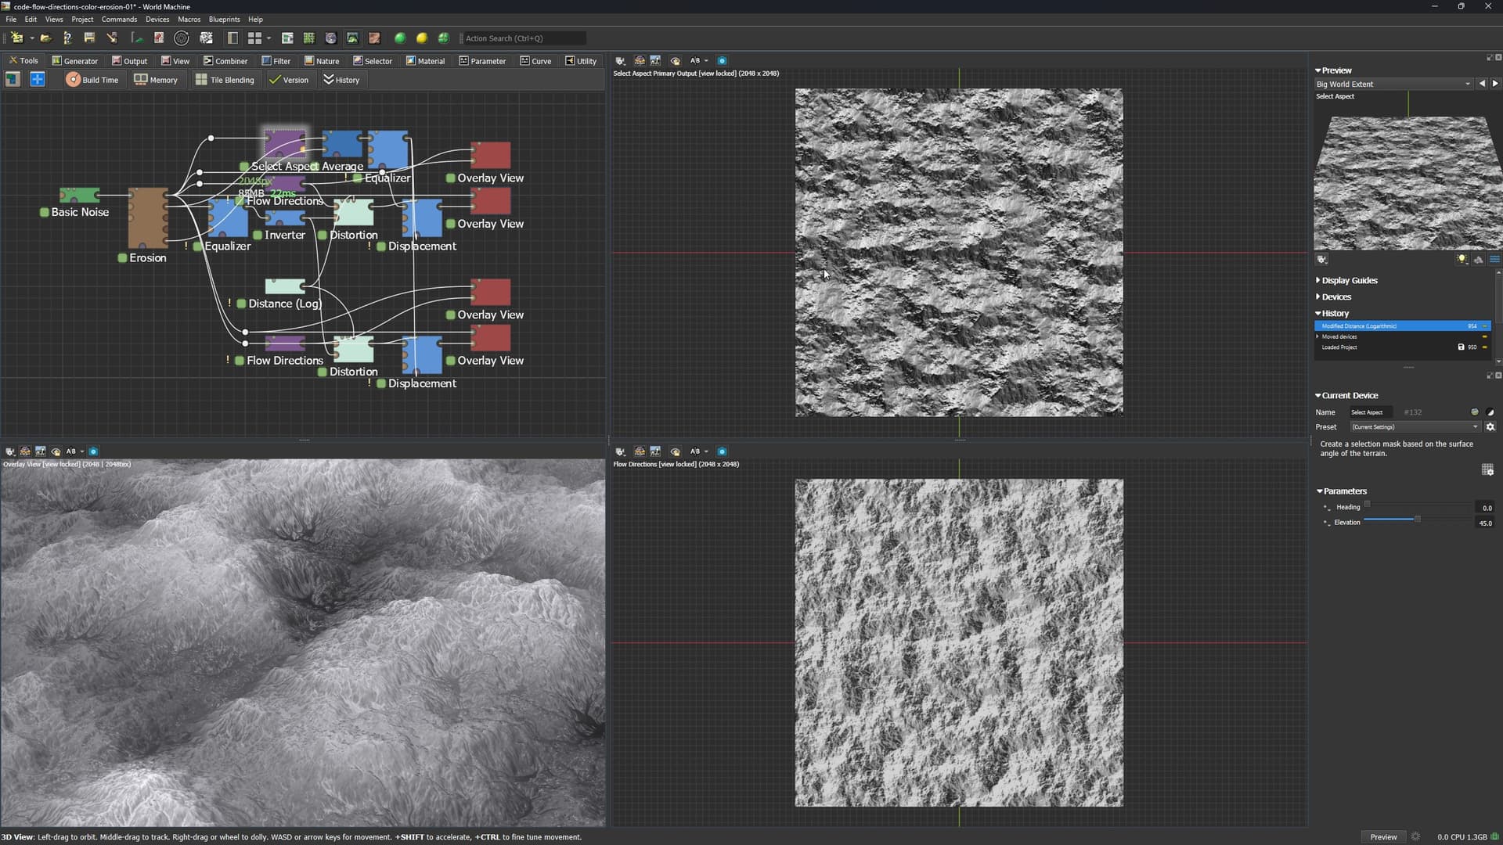Image resolution: width=1503 pixels, height=845 pixels.
Task: Click the Tile Blending tool
Action: pyautogui.click(x=225, y=80)
